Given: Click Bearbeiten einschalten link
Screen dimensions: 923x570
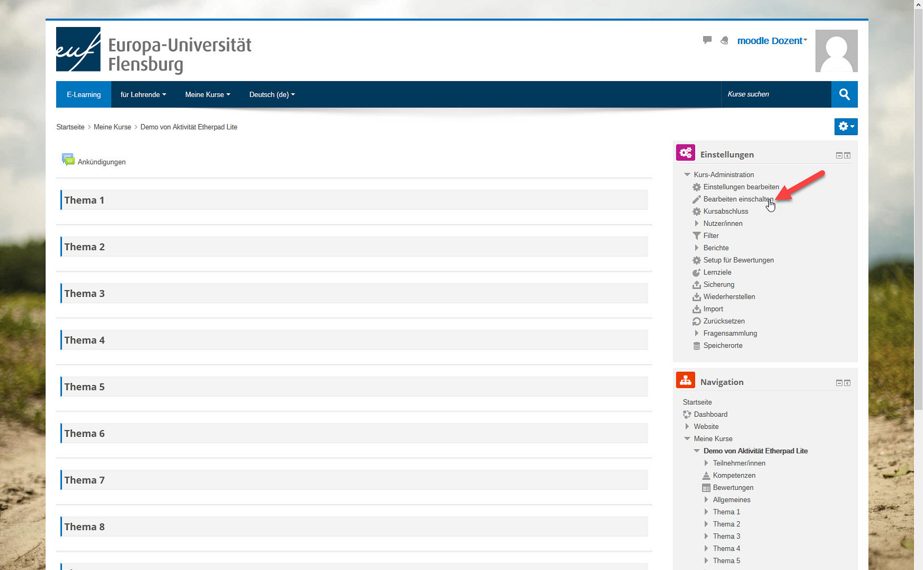Looking at the screenshot, I should (x=738, y=199).
